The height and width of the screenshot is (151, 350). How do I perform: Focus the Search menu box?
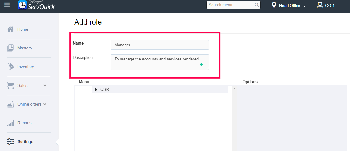(x=230, y=5)
